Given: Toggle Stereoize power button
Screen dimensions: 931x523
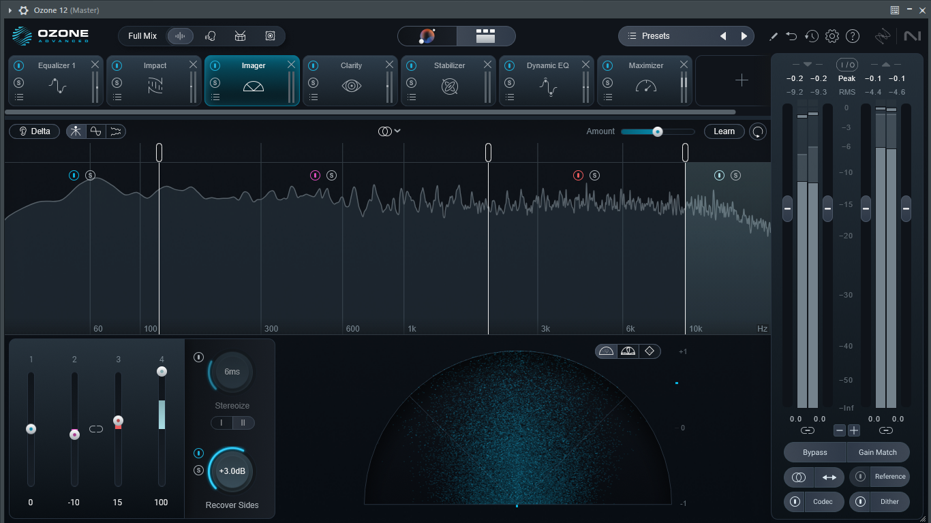Looking at the screenshot, I should pyautogui.click(x=198, y=357).
